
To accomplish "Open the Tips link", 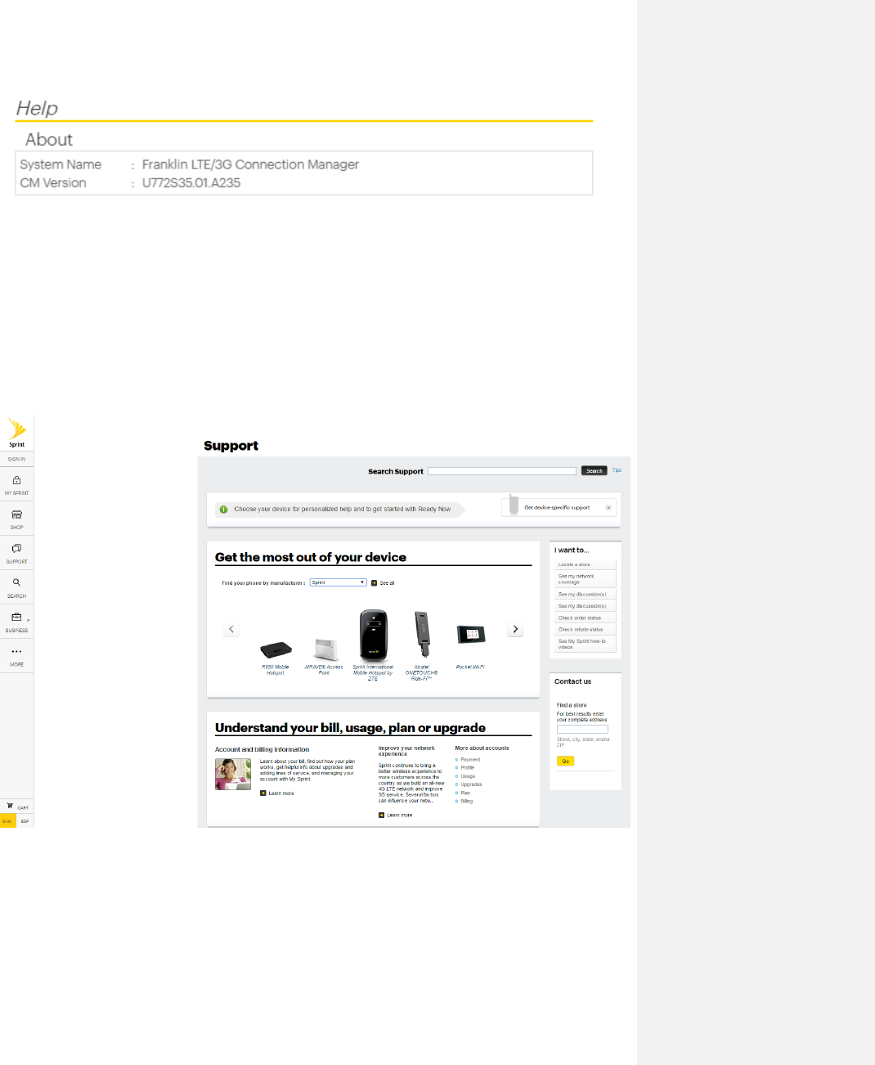I will tap(617, 470).
